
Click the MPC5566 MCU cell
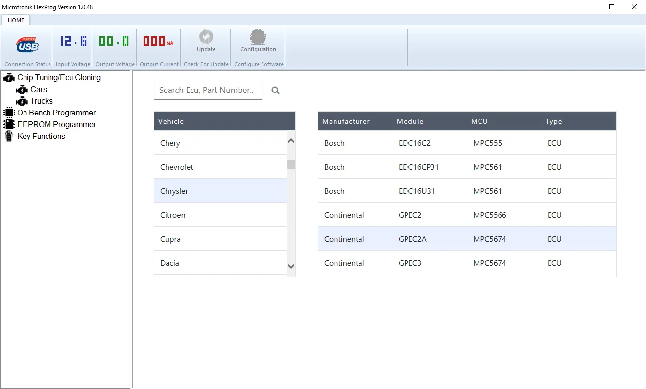[490, 215]
